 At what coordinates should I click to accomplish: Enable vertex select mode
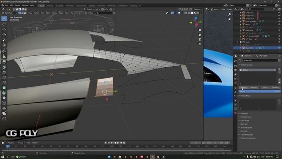pyautogui.click(x=19, y=13)
